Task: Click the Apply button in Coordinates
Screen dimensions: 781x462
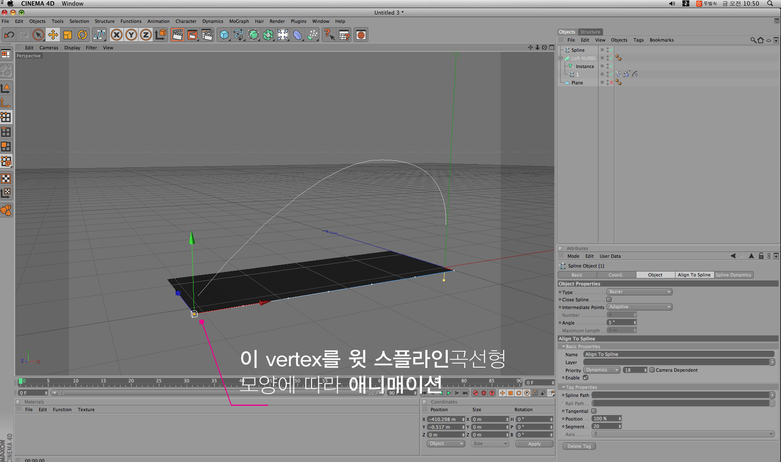Action: coord(534,444)
